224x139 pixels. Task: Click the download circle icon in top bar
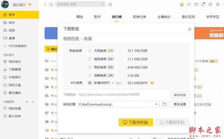point(210,4)
